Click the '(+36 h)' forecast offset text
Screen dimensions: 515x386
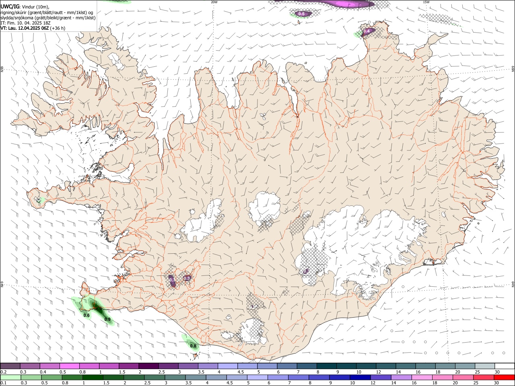point(58,29)
